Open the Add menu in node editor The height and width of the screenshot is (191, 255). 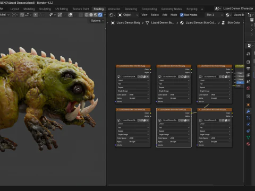tap(165, 15)
